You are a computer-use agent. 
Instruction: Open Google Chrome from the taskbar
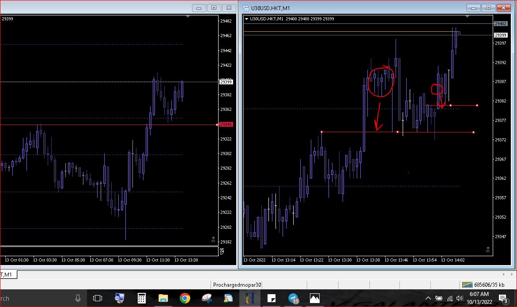click(x=185, y=299)
